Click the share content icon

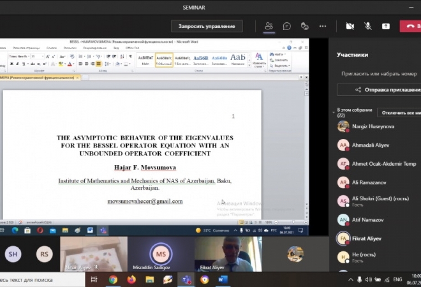[386, 26]
